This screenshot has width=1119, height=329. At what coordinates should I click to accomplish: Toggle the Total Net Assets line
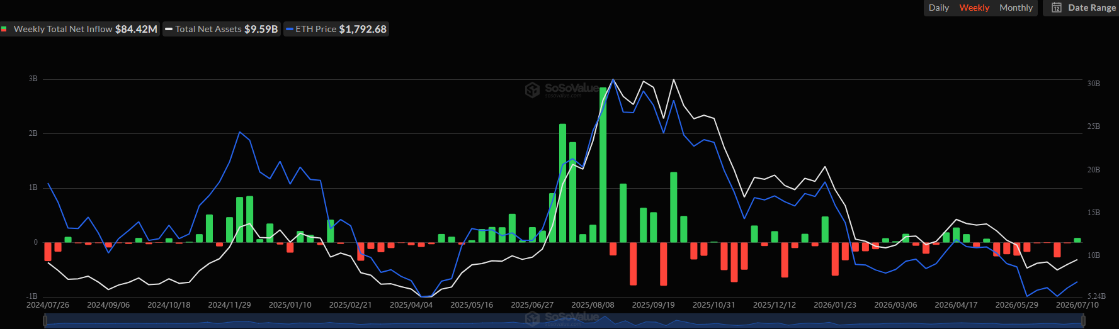[x=221, y=29]
